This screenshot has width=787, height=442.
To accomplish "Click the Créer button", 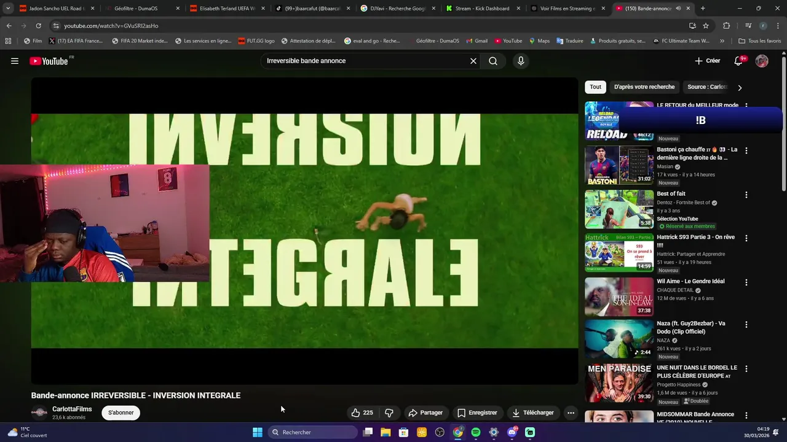I will click(x=707, y=61).
